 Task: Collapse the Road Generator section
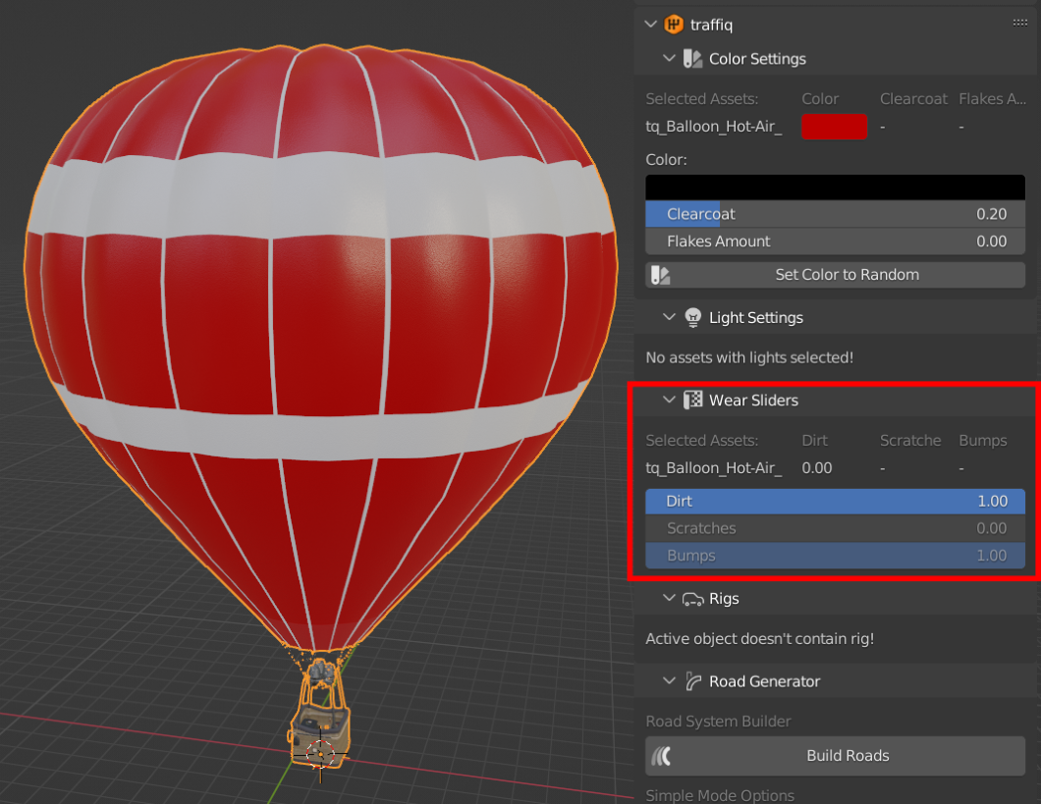click(x=669, y=681)
